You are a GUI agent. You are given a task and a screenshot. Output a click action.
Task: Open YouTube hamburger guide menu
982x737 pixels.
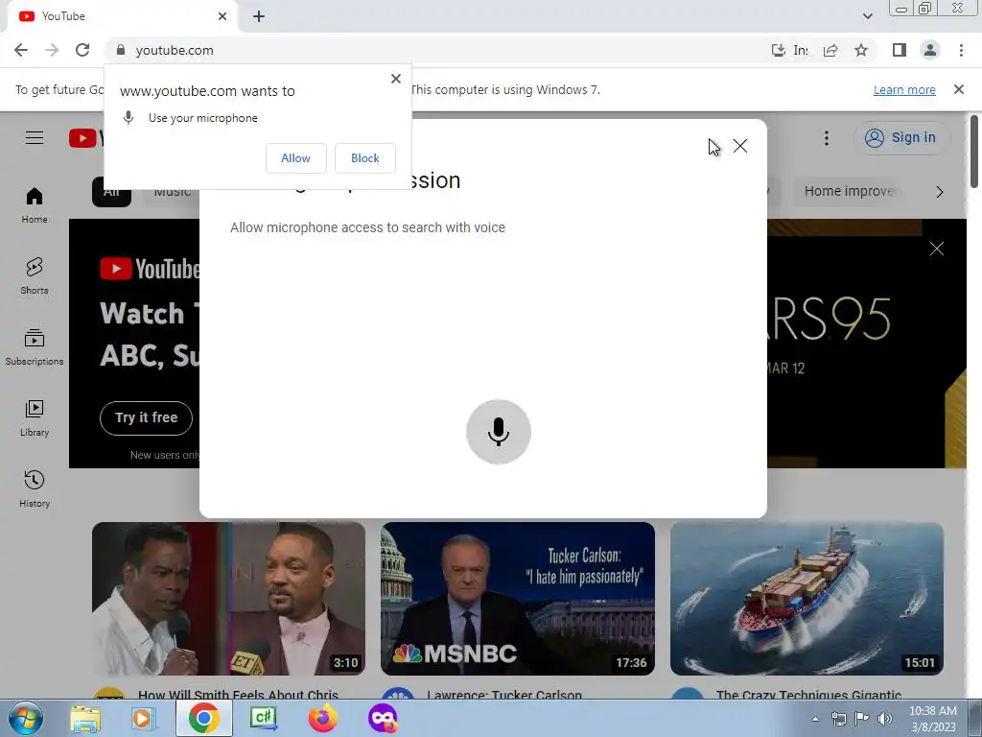pos(35,137)
